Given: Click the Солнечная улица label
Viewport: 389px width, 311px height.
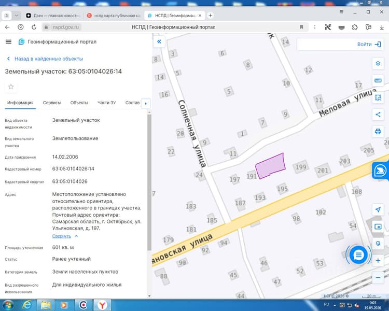Looking at the screenshot, I should (x=192, y=133).
